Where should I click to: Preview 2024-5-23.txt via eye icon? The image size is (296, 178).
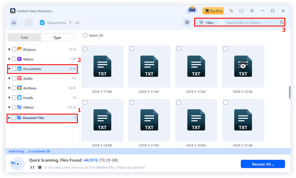[x=243, y=66]
